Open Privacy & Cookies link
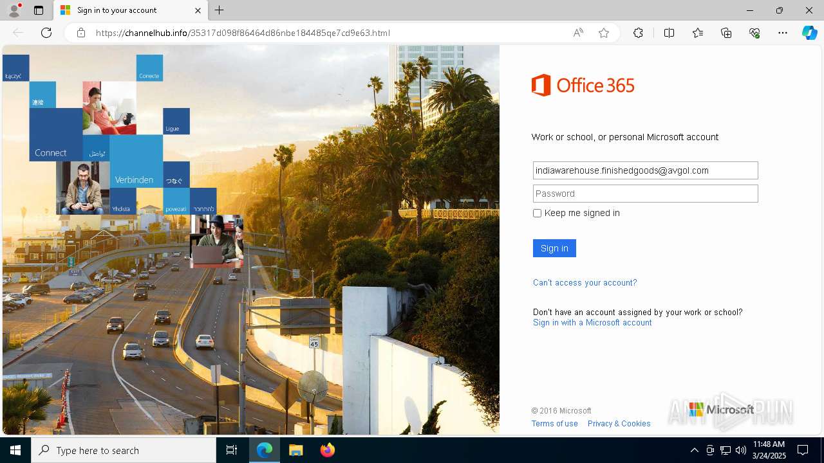This screenshot has height=463, width=824. coord(619,424)
